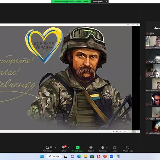
Task: Expand the Chat options arrow
Action: coord(69,148)
